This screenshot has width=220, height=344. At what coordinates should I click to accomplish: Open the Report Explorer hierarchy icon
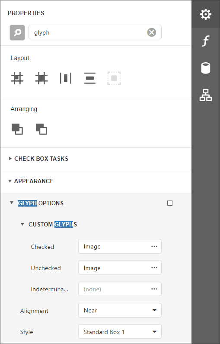(206, 95)
